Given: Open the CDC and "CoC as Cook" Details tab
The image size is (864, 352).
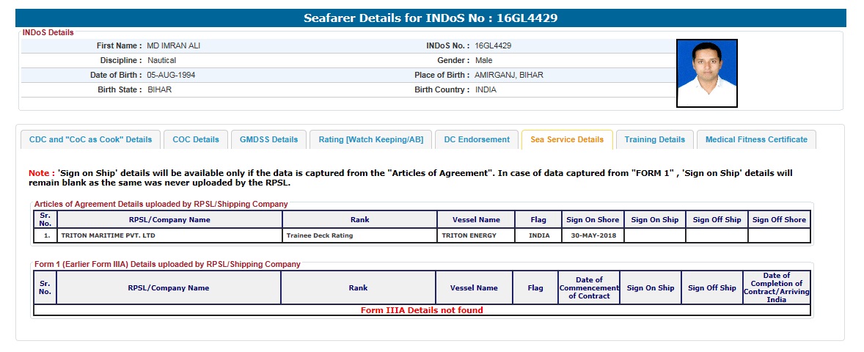Looking at the screenshot, I should [x=90, y=139].
